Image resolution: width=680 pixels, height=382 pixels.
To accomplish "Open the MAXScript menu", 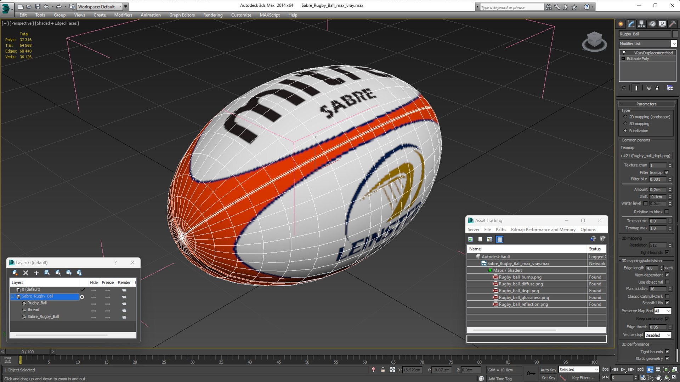I will tap(269, 15).
